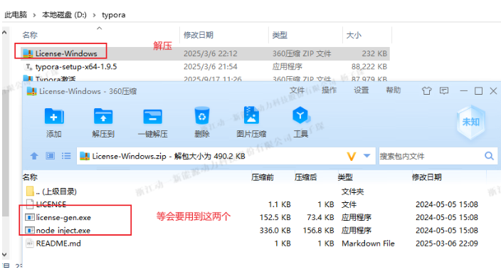
Task: Click the license-gen.exe file icon
Action: (30, 217)
